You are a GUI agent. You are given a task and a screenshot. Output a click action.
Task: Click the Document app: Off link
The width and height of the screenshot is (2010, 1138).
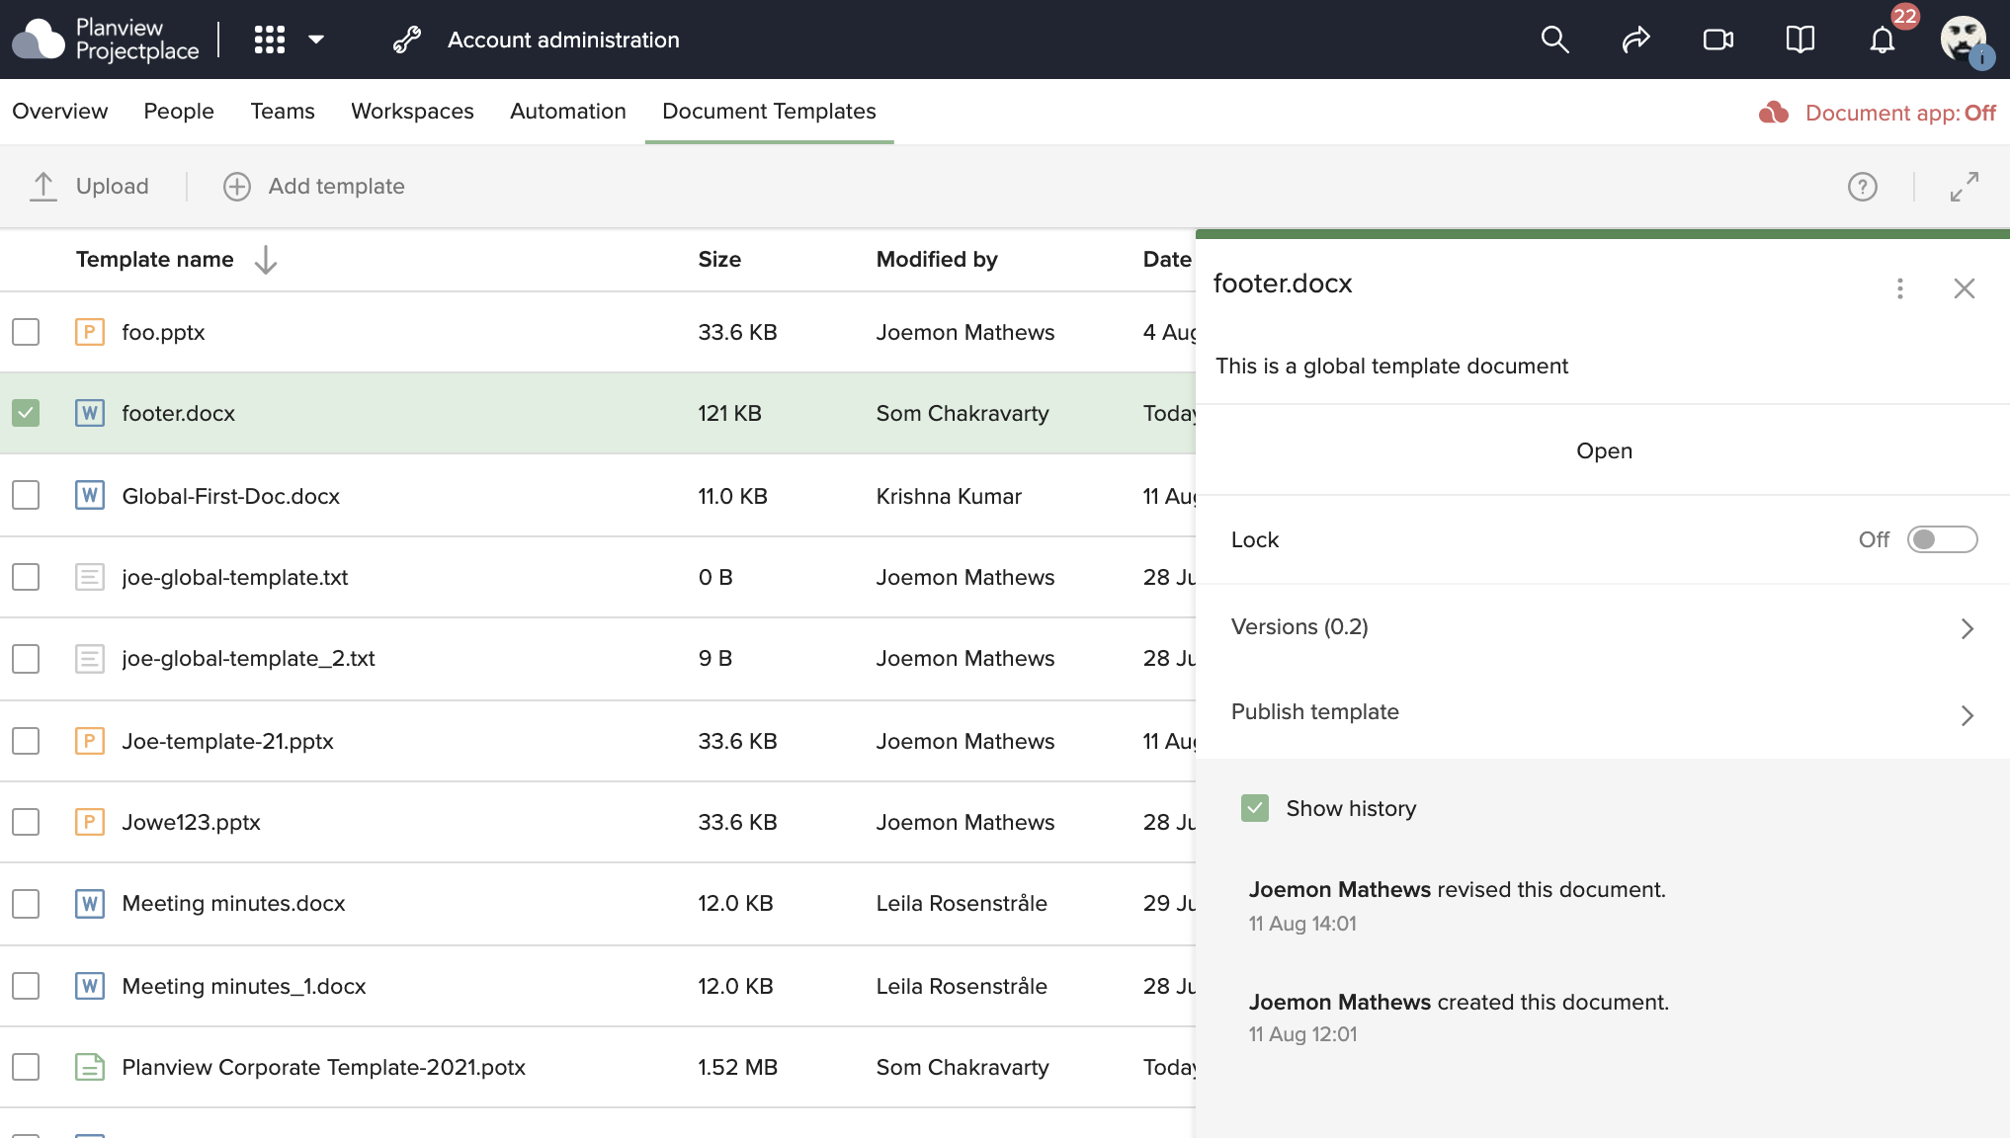pyautogui.click(x=1900, y=113)
